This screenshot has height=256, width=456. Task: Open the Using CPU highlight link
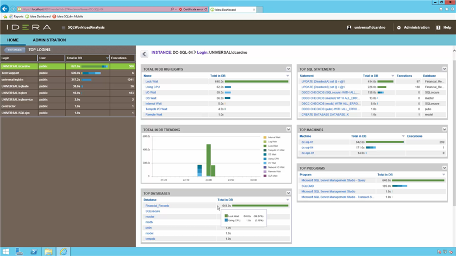153,87
